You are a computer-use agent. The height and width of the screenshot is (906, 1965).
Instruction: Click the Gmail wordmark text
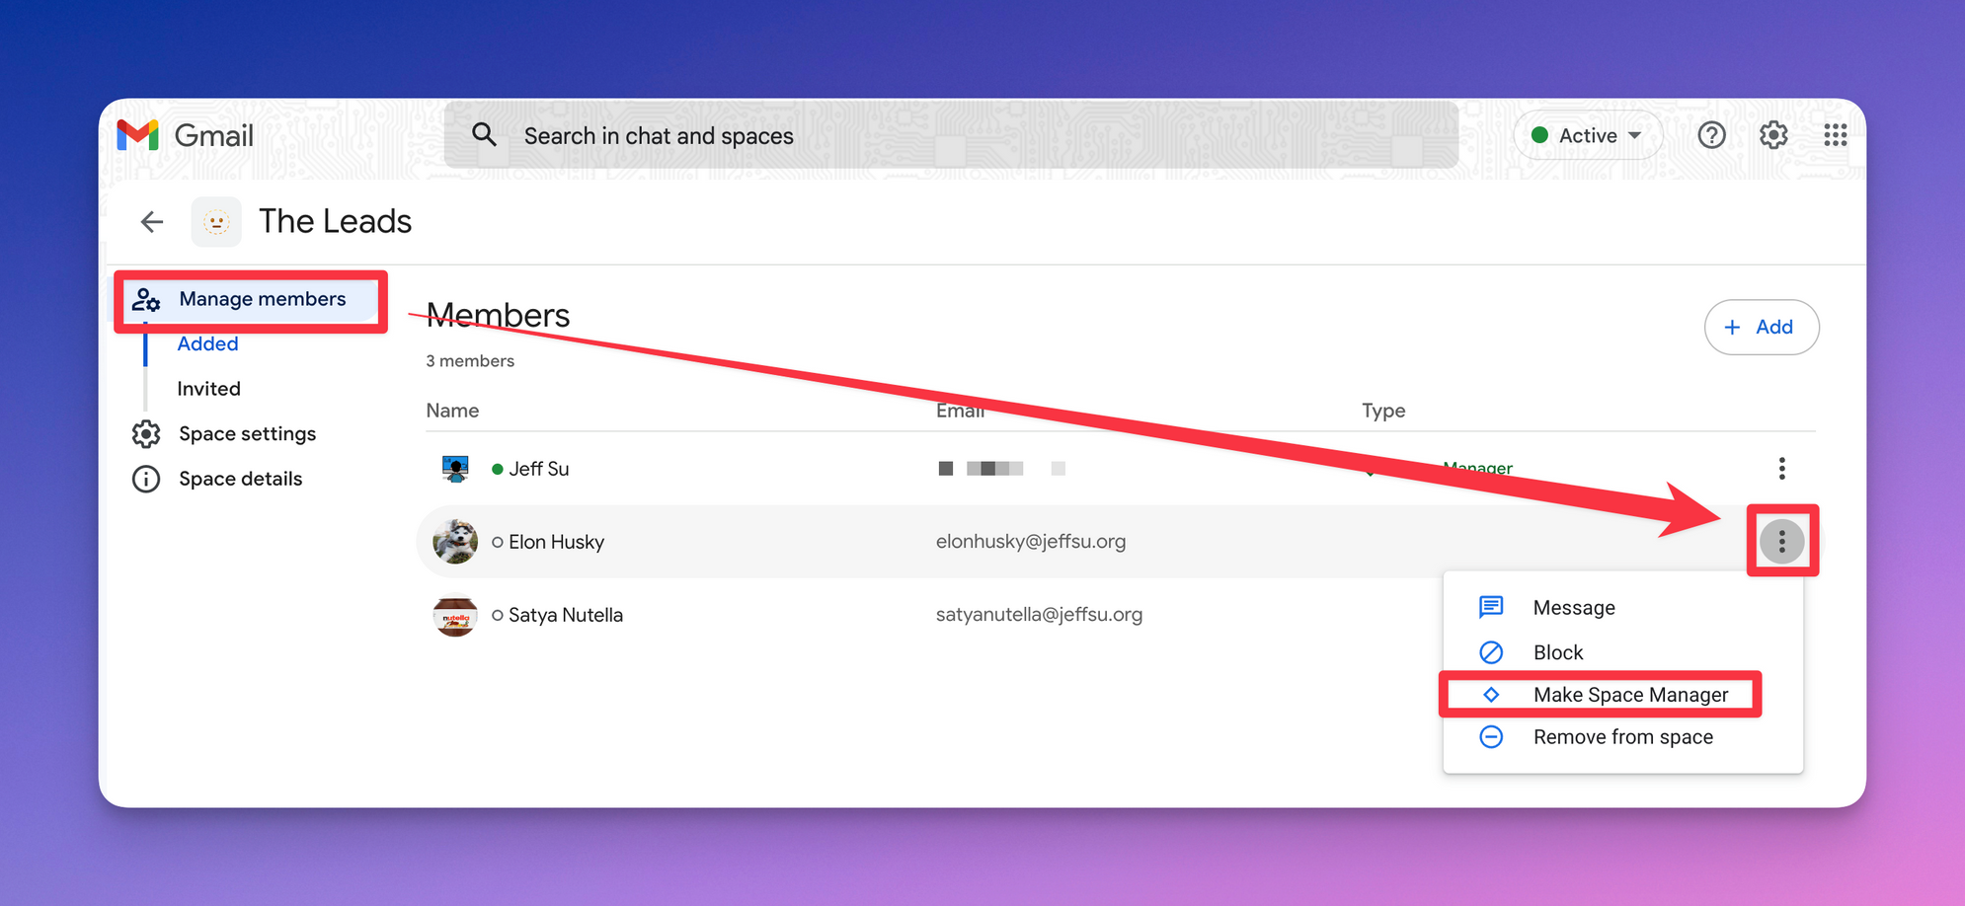pos(214,135)
